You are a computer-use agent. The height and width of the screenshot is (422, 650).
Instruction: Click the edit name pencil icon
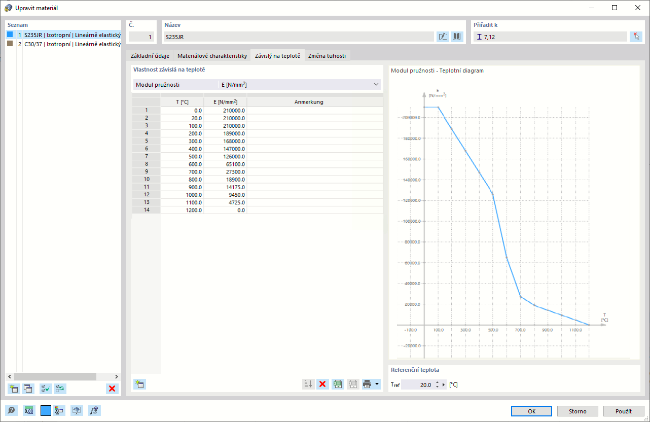click(443, 37)
